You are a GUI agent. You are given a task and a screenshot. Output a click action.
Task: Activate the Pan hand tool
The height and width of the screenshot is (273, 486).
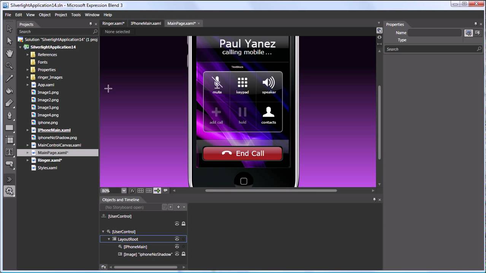coord(10,53)
